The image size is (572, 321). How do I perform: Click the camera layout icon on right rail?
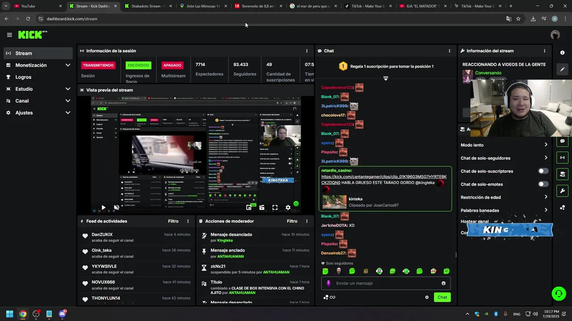point(562,174)
